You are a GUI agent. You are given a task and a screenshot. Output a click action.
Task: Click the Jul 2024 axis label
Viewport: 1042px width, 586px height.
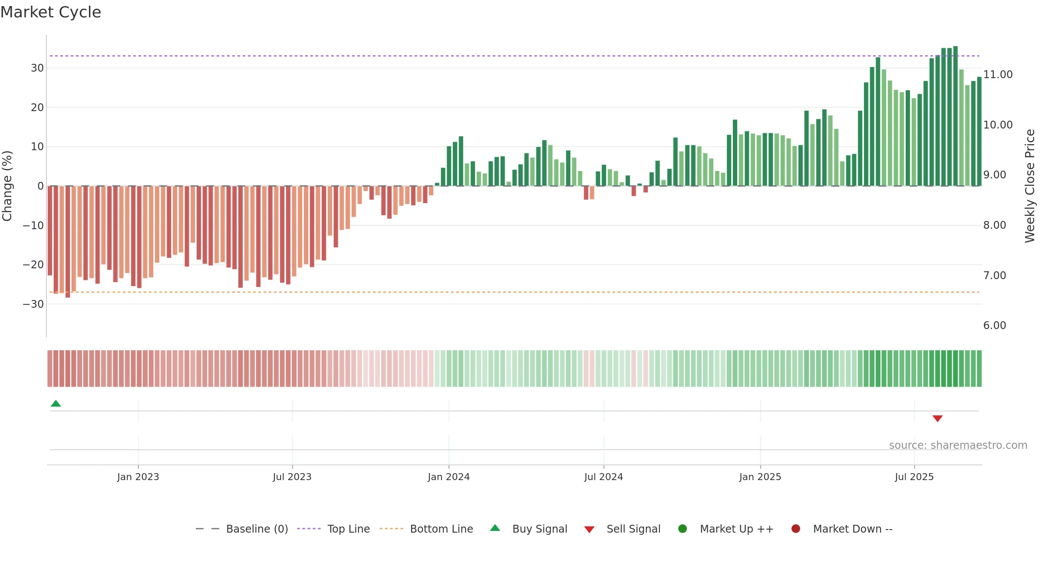(x=603, y=477)
